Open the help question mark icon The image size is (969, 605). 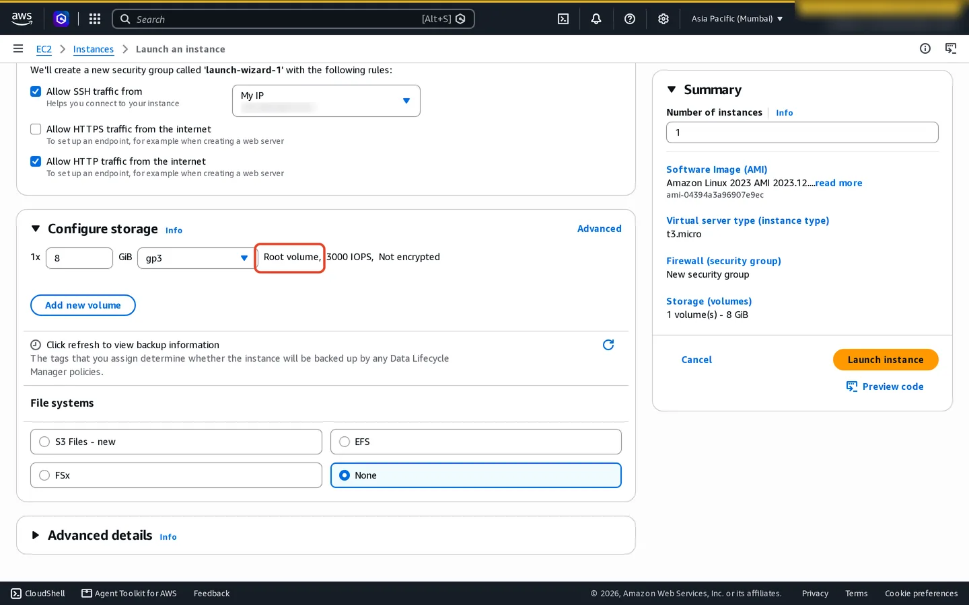point(630,19)
